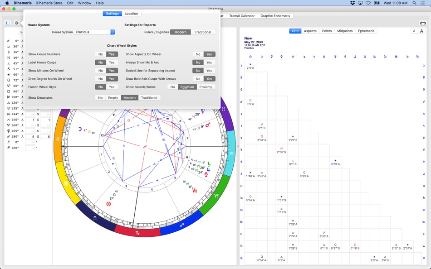Enable Show House Numbers

click(113, 54)
